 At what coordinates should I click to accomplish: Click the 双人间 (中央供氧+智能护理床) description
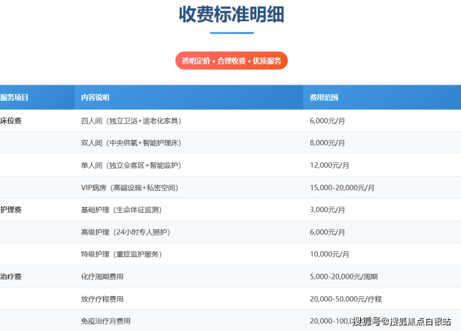click(131, 143)
